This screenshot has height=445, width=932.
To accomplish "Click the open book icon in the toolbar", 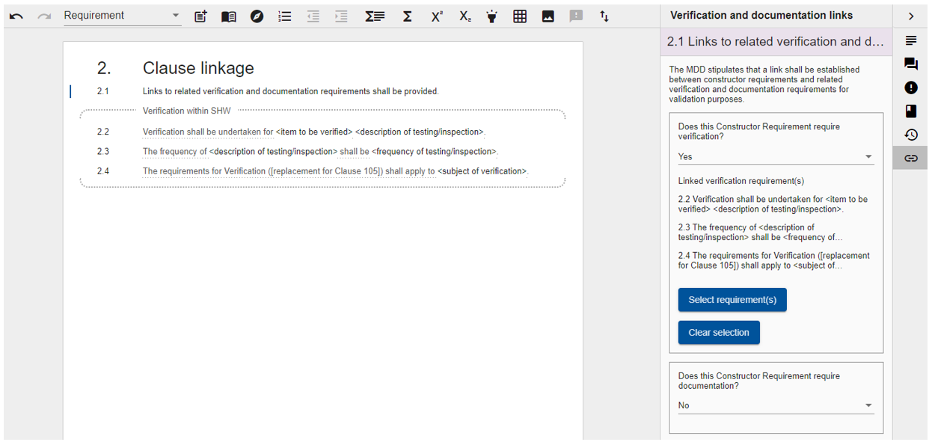I will pyautogui.click(x=229, y=16).
